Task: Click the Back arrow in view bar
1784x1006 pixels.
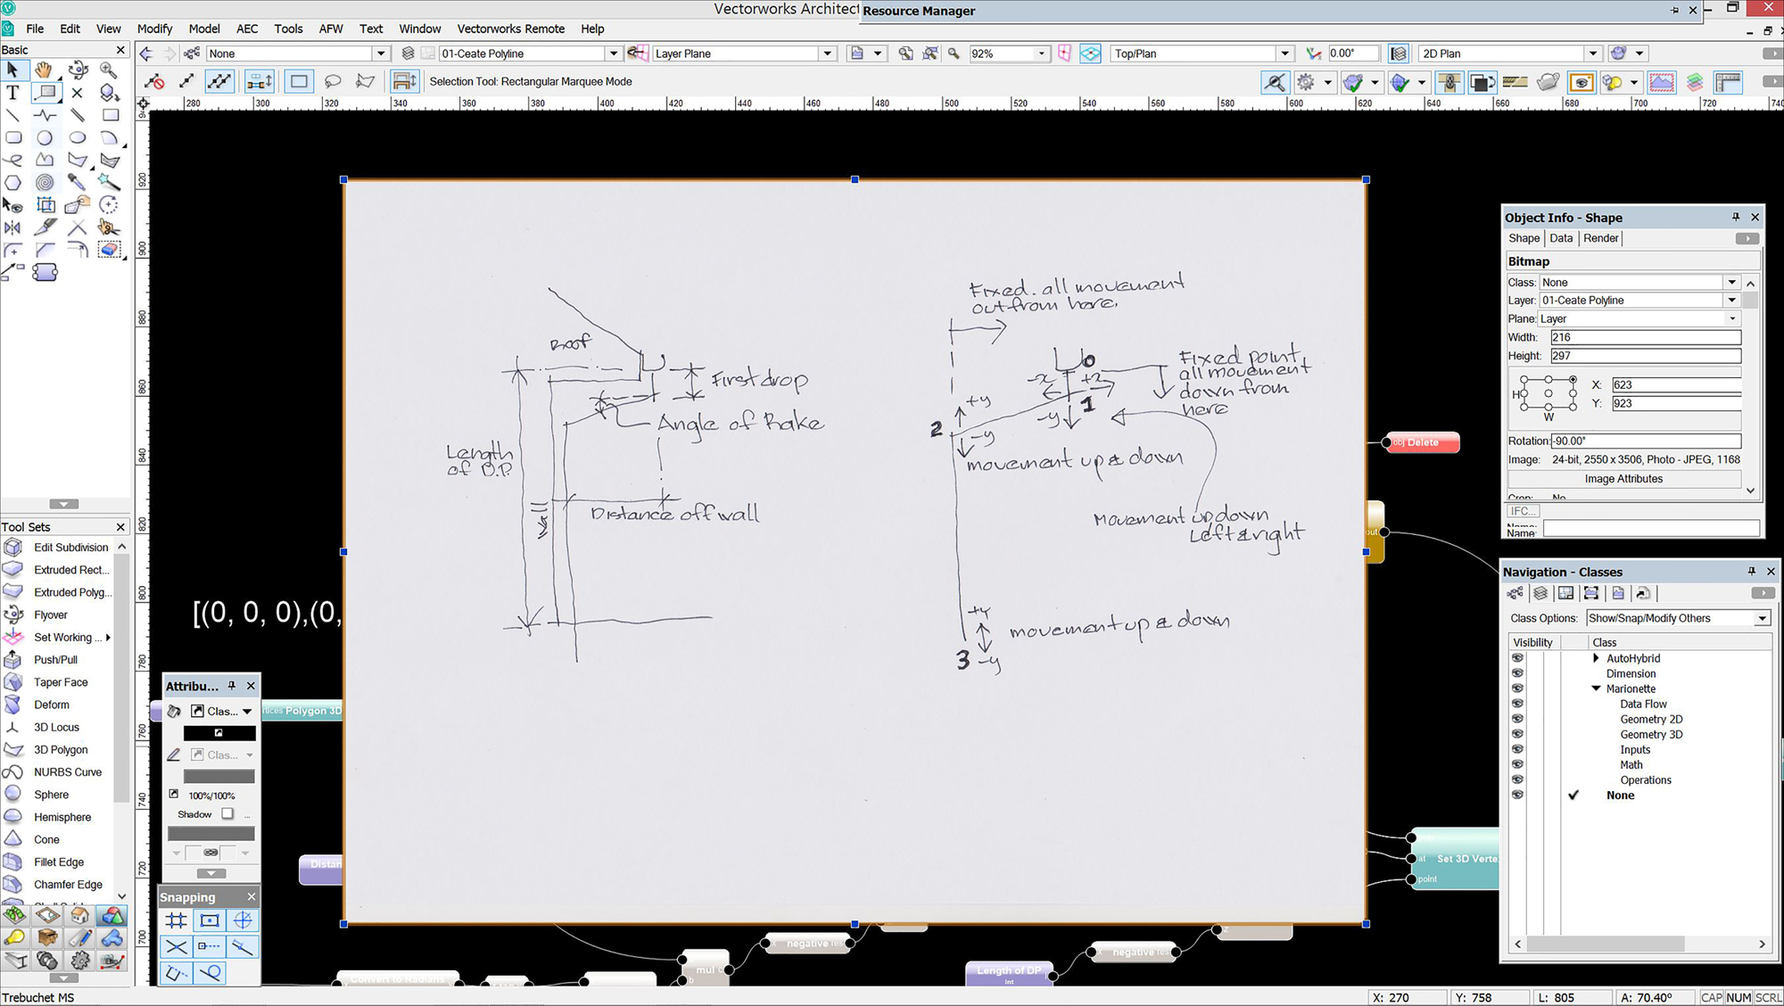Action: click(x=147, y=54)
